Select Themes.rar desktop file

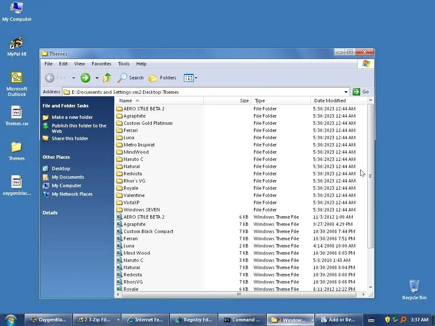[x=17, y=116]
